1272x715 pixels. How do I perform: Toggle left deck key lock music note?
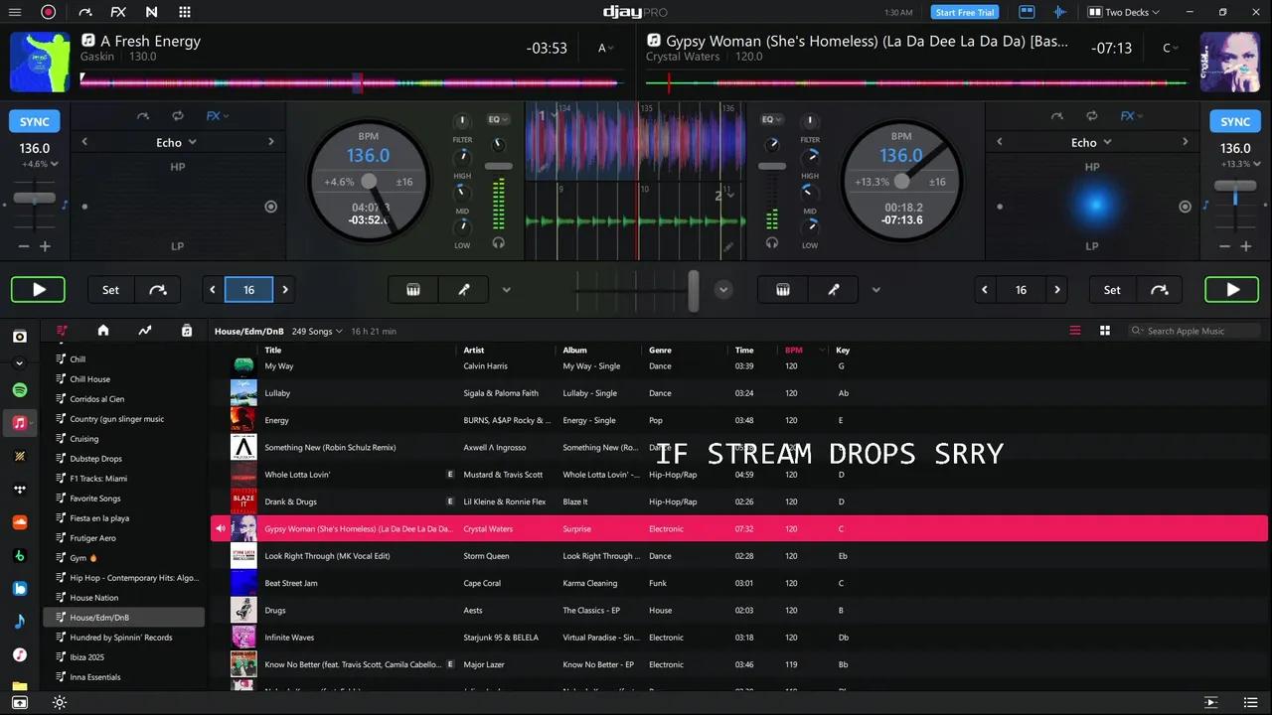(x=65, y=205)
